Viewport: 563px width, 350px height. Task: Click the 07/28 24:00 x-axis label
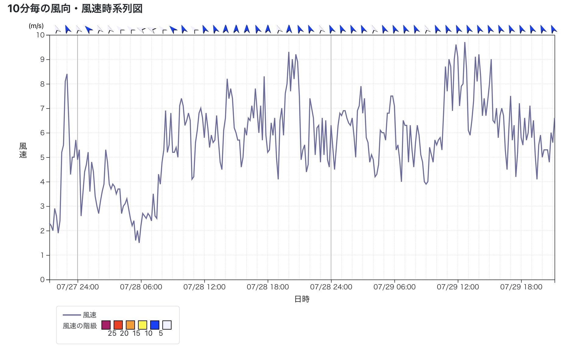(x=331, y=287)
